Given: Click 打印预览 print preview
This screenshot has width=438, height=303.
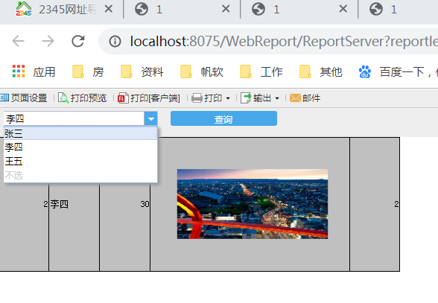Looking at the screenshot, I should (x=83, y=98).
